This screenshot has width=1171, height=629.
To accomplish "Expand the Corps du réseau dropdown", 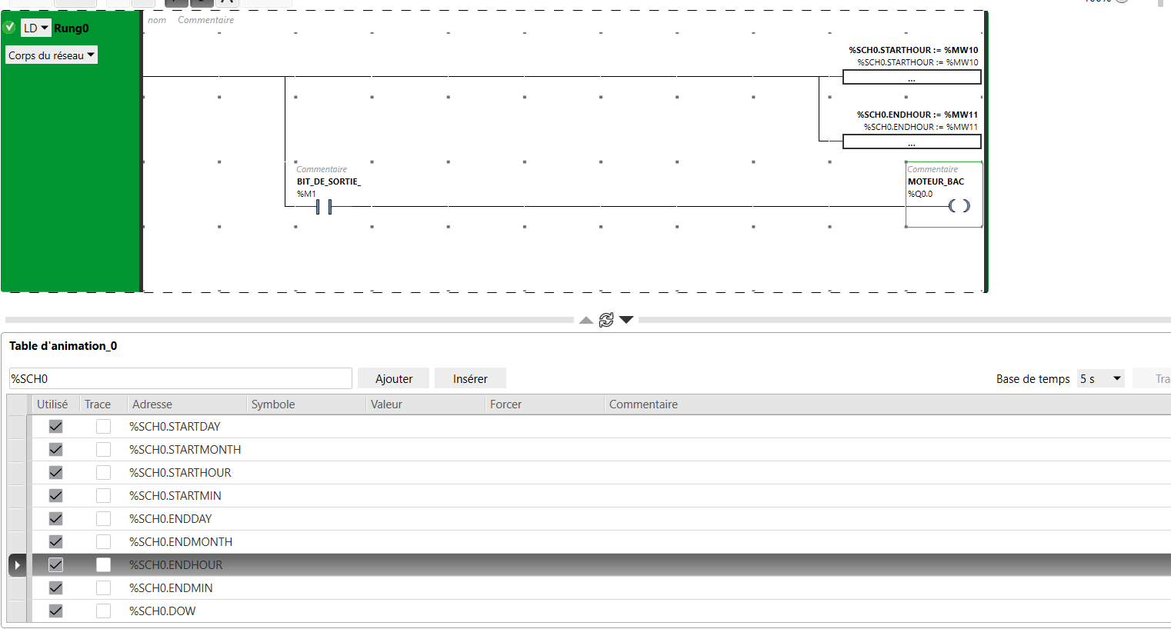I will [x=52, y=55].
